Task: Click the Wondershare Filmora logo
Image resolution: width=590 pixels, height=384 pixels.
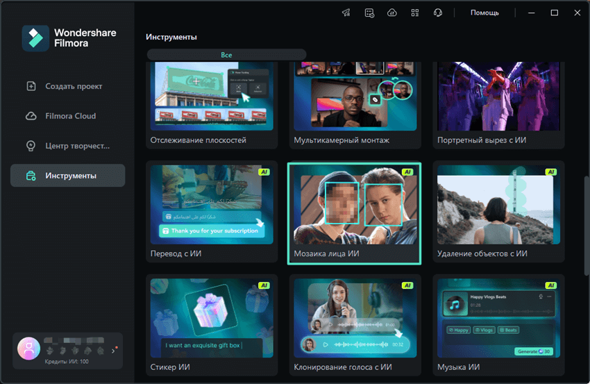Action: pyautogui.click(x=69, y=38)
